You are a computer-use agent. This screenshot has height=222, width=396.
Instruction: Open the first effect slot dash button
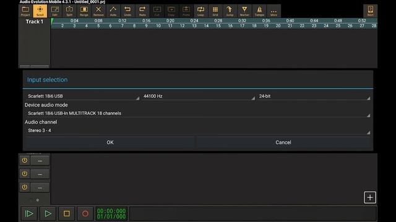point(40,160)
